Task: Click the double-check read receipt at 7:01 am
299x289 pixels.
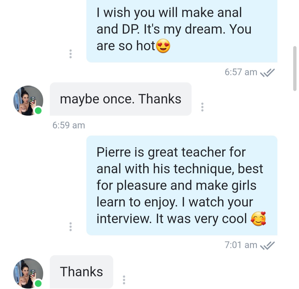Action: 267,245
